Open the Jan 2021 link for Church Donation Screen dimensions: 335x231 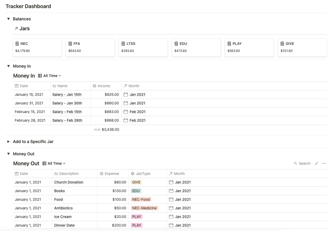183,182
